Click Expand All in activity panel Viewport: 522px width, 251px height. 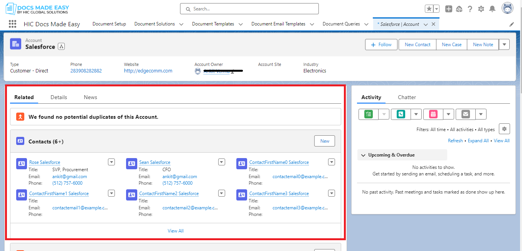(x=478, y=141)
